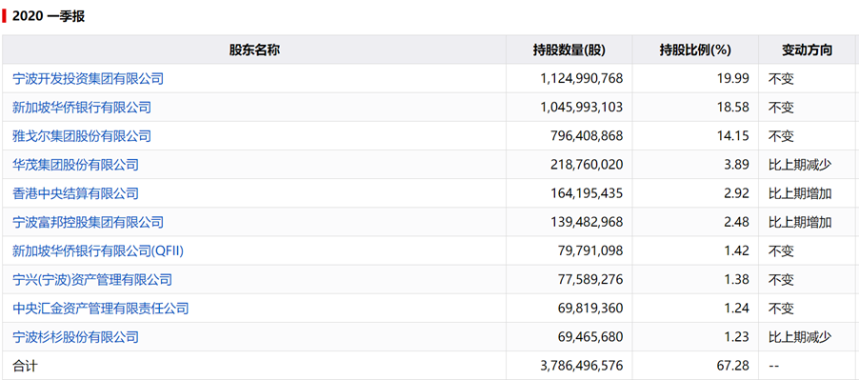This screenshot has width=859, height=380.
Task: Click the 持股数量(股) column header
Action: point(569,50)
